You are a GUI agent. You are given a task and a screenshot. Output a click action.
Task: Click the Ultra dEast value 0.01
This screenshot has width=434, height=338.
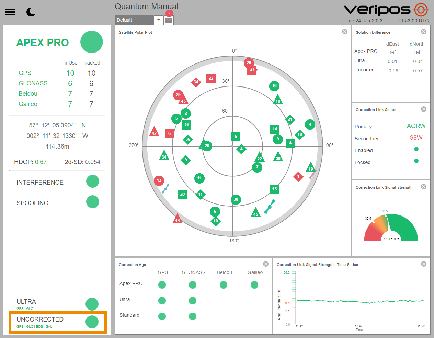pyautogui.click(x=392, y=61)
